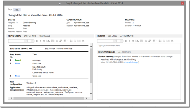Show the All Changes discussion view
This screenshot has height=108, width=190.
point(125,52)
